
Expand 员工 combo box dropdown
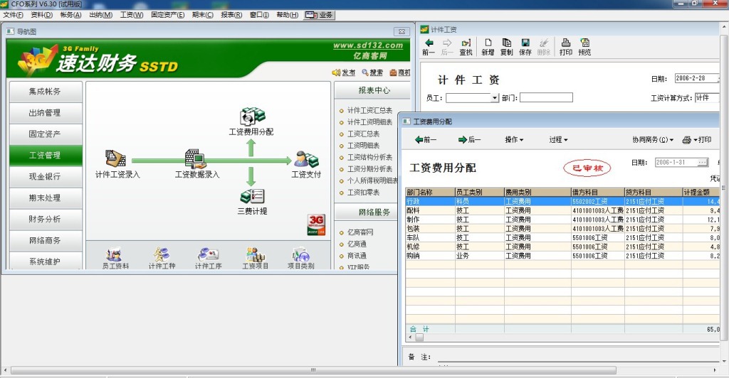click(x=495, y=98)
